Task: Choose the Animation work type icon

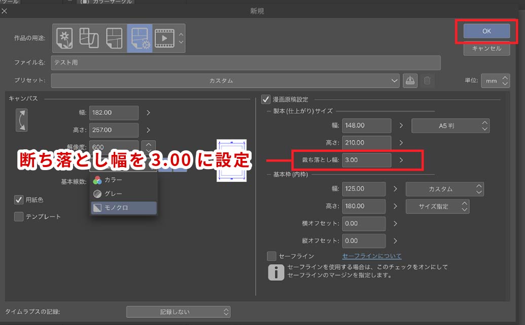Action: click(164, 38)
